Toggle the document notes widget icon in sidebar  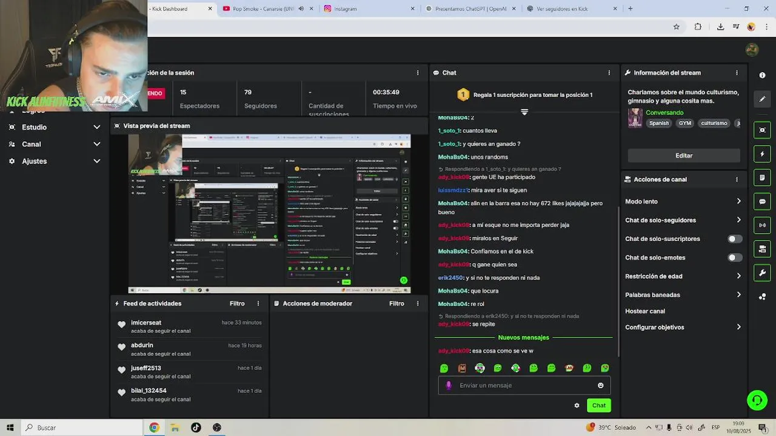(x=762, y=178)
